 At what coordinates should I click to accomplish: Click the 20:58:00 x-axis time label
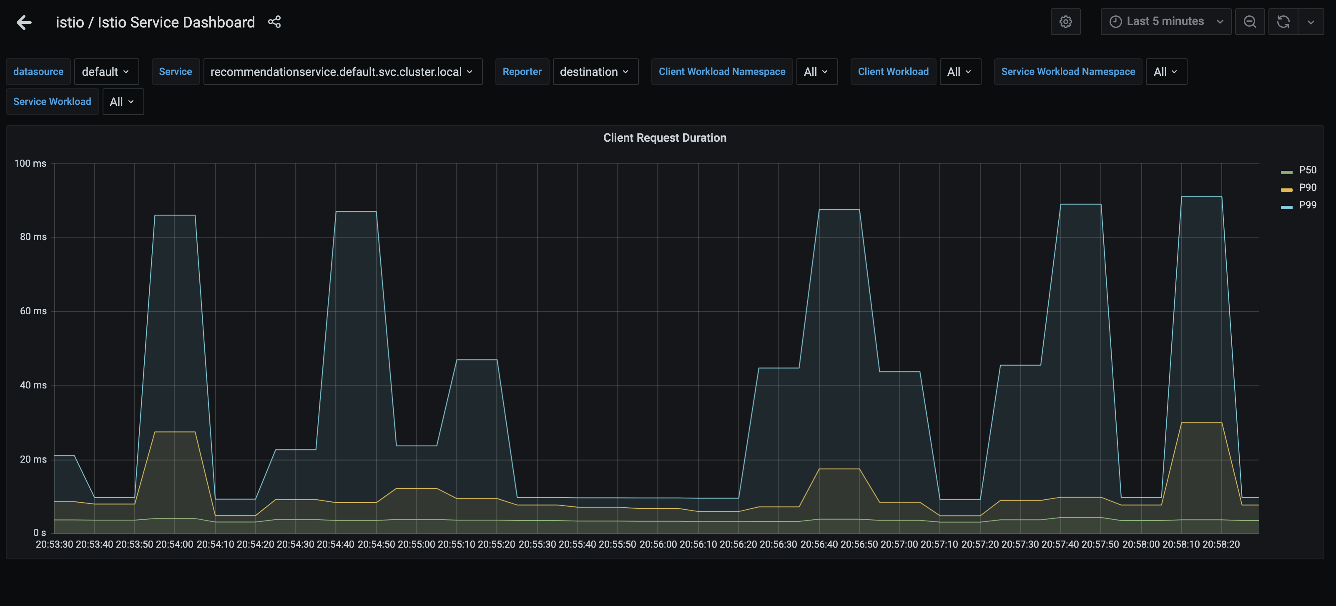pos(1141,544)
